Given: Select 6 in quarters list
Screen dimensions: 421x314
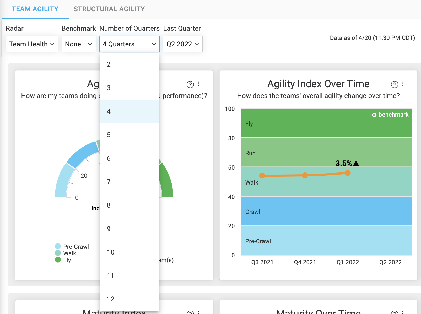Looking at the screenshot, I should click(x=129, y=158).
